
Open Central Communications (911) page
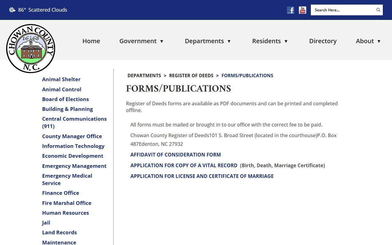pos(74,123)
